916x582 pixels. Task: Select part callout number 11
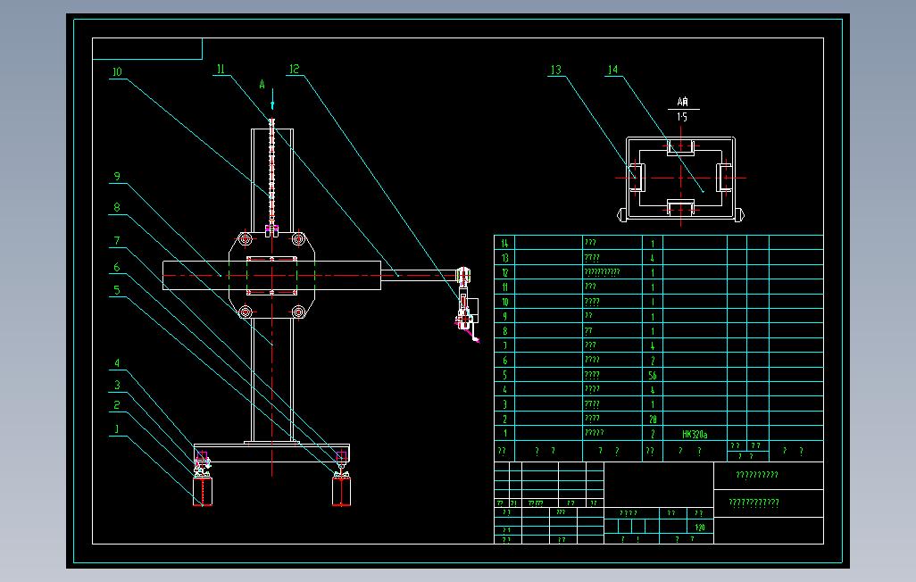pos(221,70)
